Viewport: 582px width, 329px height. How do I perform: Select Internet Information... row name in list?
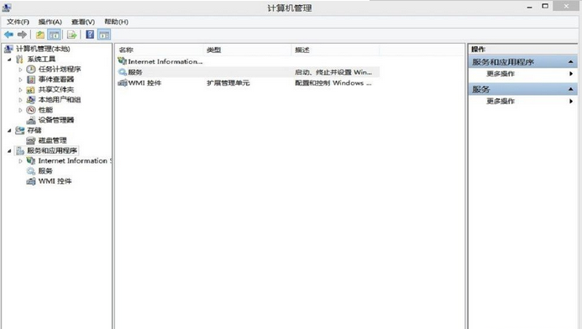pyautogui.click(x=165, y=61)
